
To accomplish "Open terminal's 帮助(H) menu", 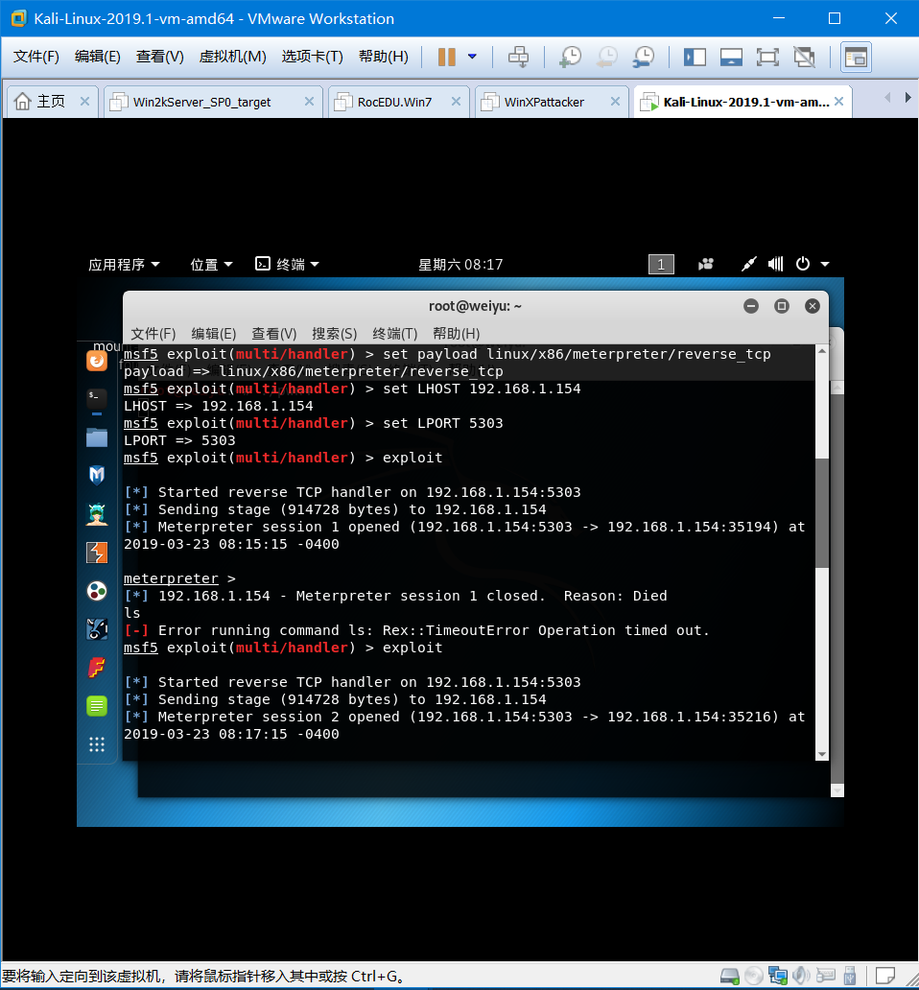I will click(457, 334).
